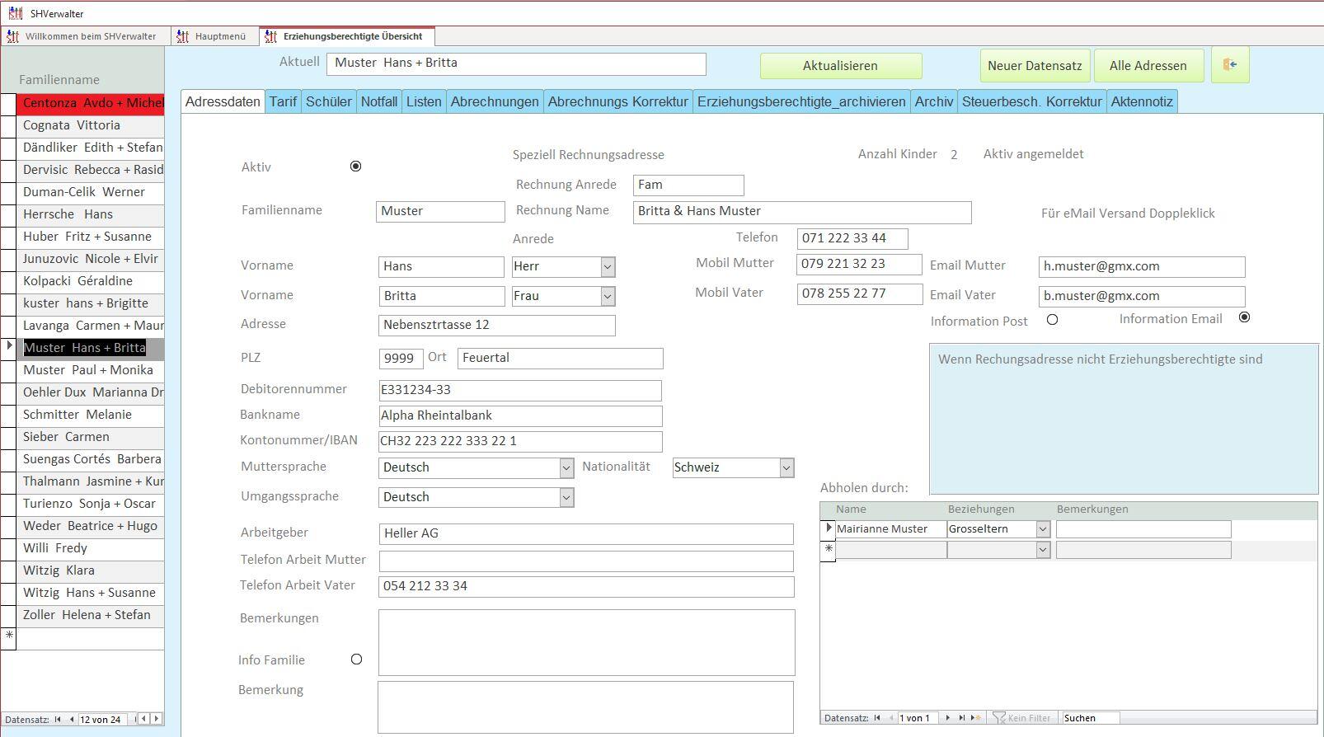
Task: Click the Kein Filter funnel icon
Action: [999, 718]
